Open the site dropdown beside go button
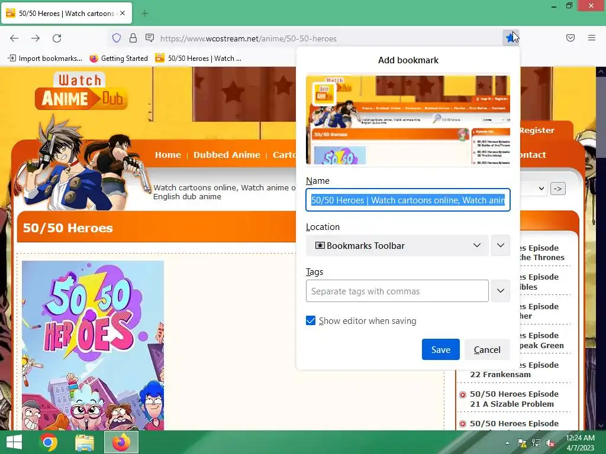This screenshot has width=606, height=454. (533, 189)
